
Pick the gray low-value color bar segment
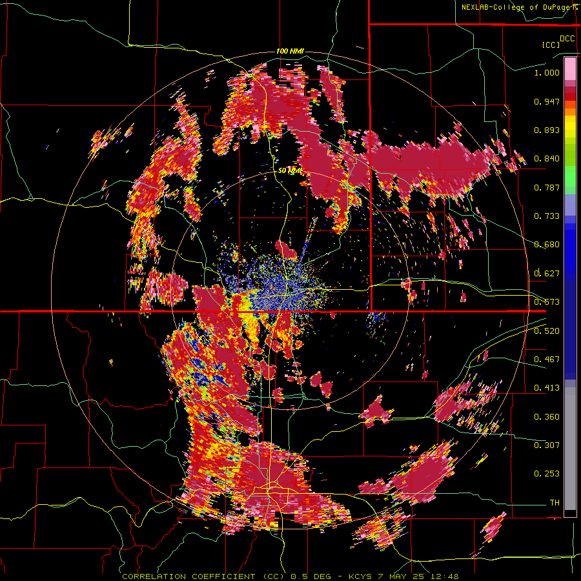pyautogui.click(x=570, y=449)
